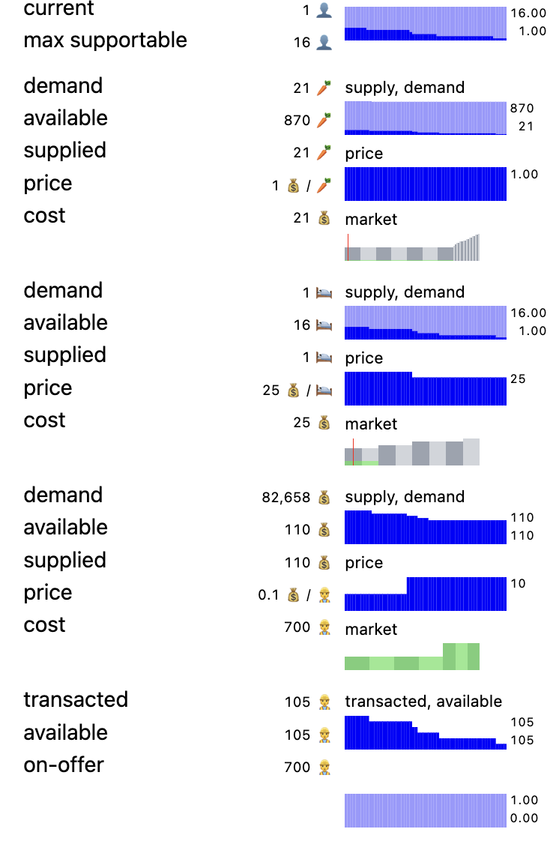Viewport: 556px width, 844px height.
Task: Click the carrot icon beside available 870
Action: (323, 121)
